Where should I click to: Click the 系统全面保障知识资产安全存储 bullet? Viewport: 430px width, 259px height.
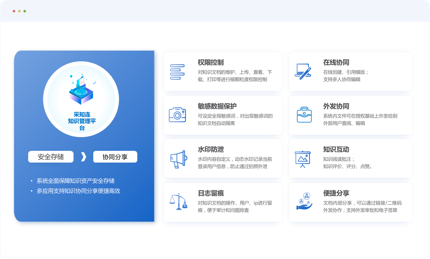(75, 181)
